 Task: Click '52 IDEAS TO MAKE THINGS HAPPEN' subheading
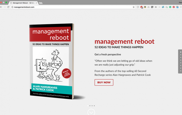(119, 47)
